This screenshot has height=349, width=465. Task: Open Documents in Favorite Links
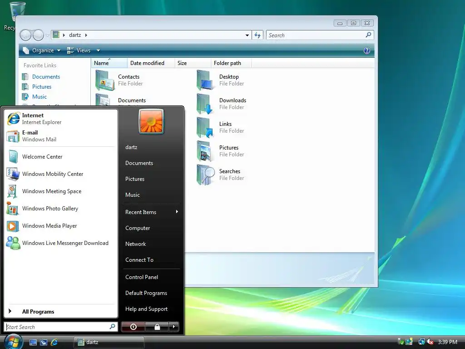coord(46,76)
